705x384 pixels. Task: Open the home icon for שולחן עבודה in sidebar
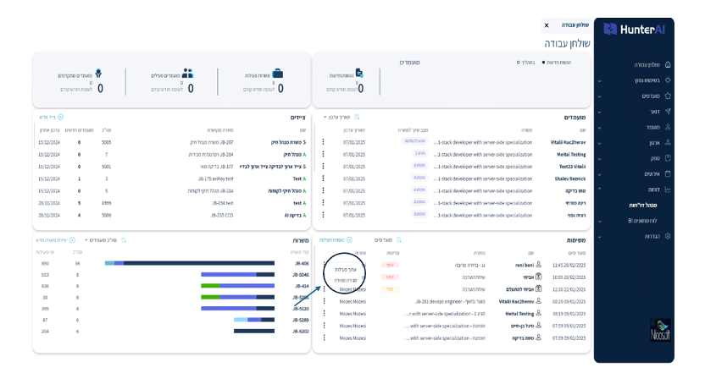click(x=668, y=64)
